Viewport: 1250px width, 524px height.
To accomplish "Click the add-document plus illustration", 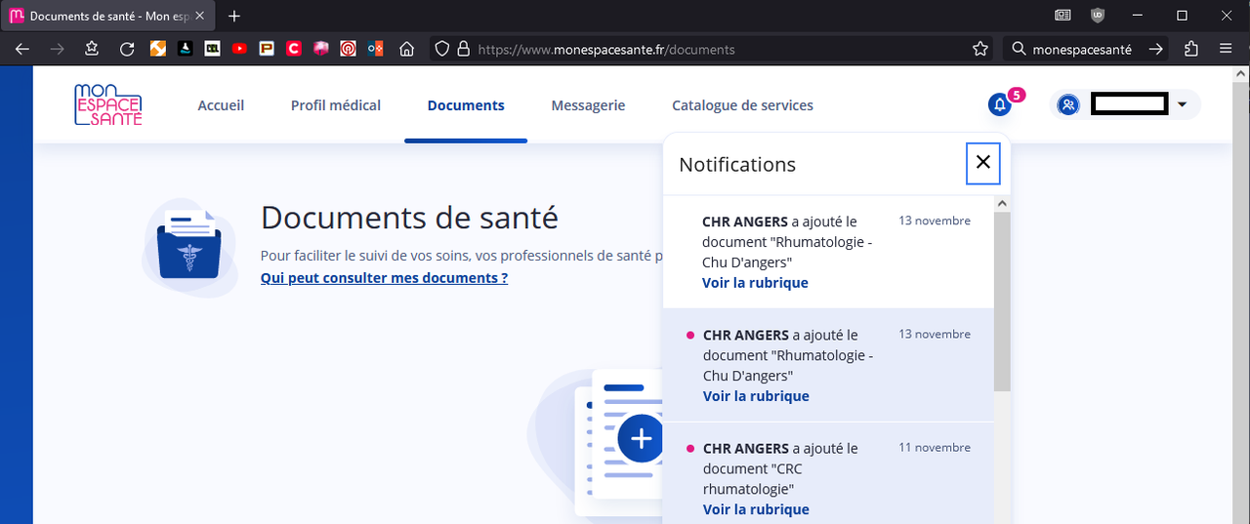I will pyautogui.click(x=641, y=439).
